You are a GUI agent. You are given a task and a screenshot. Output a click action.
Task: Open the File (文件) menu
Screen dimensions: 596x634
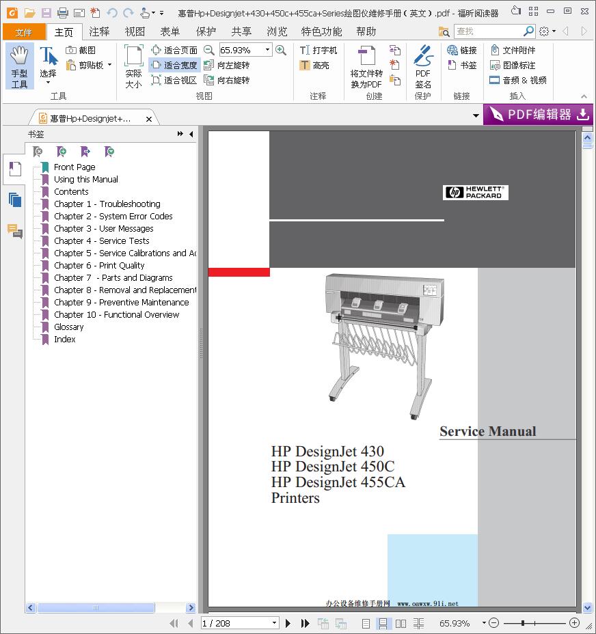pyautogui.click(x=23, y=32)
